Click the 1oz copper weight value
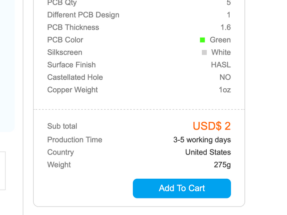 click(225, 90)
